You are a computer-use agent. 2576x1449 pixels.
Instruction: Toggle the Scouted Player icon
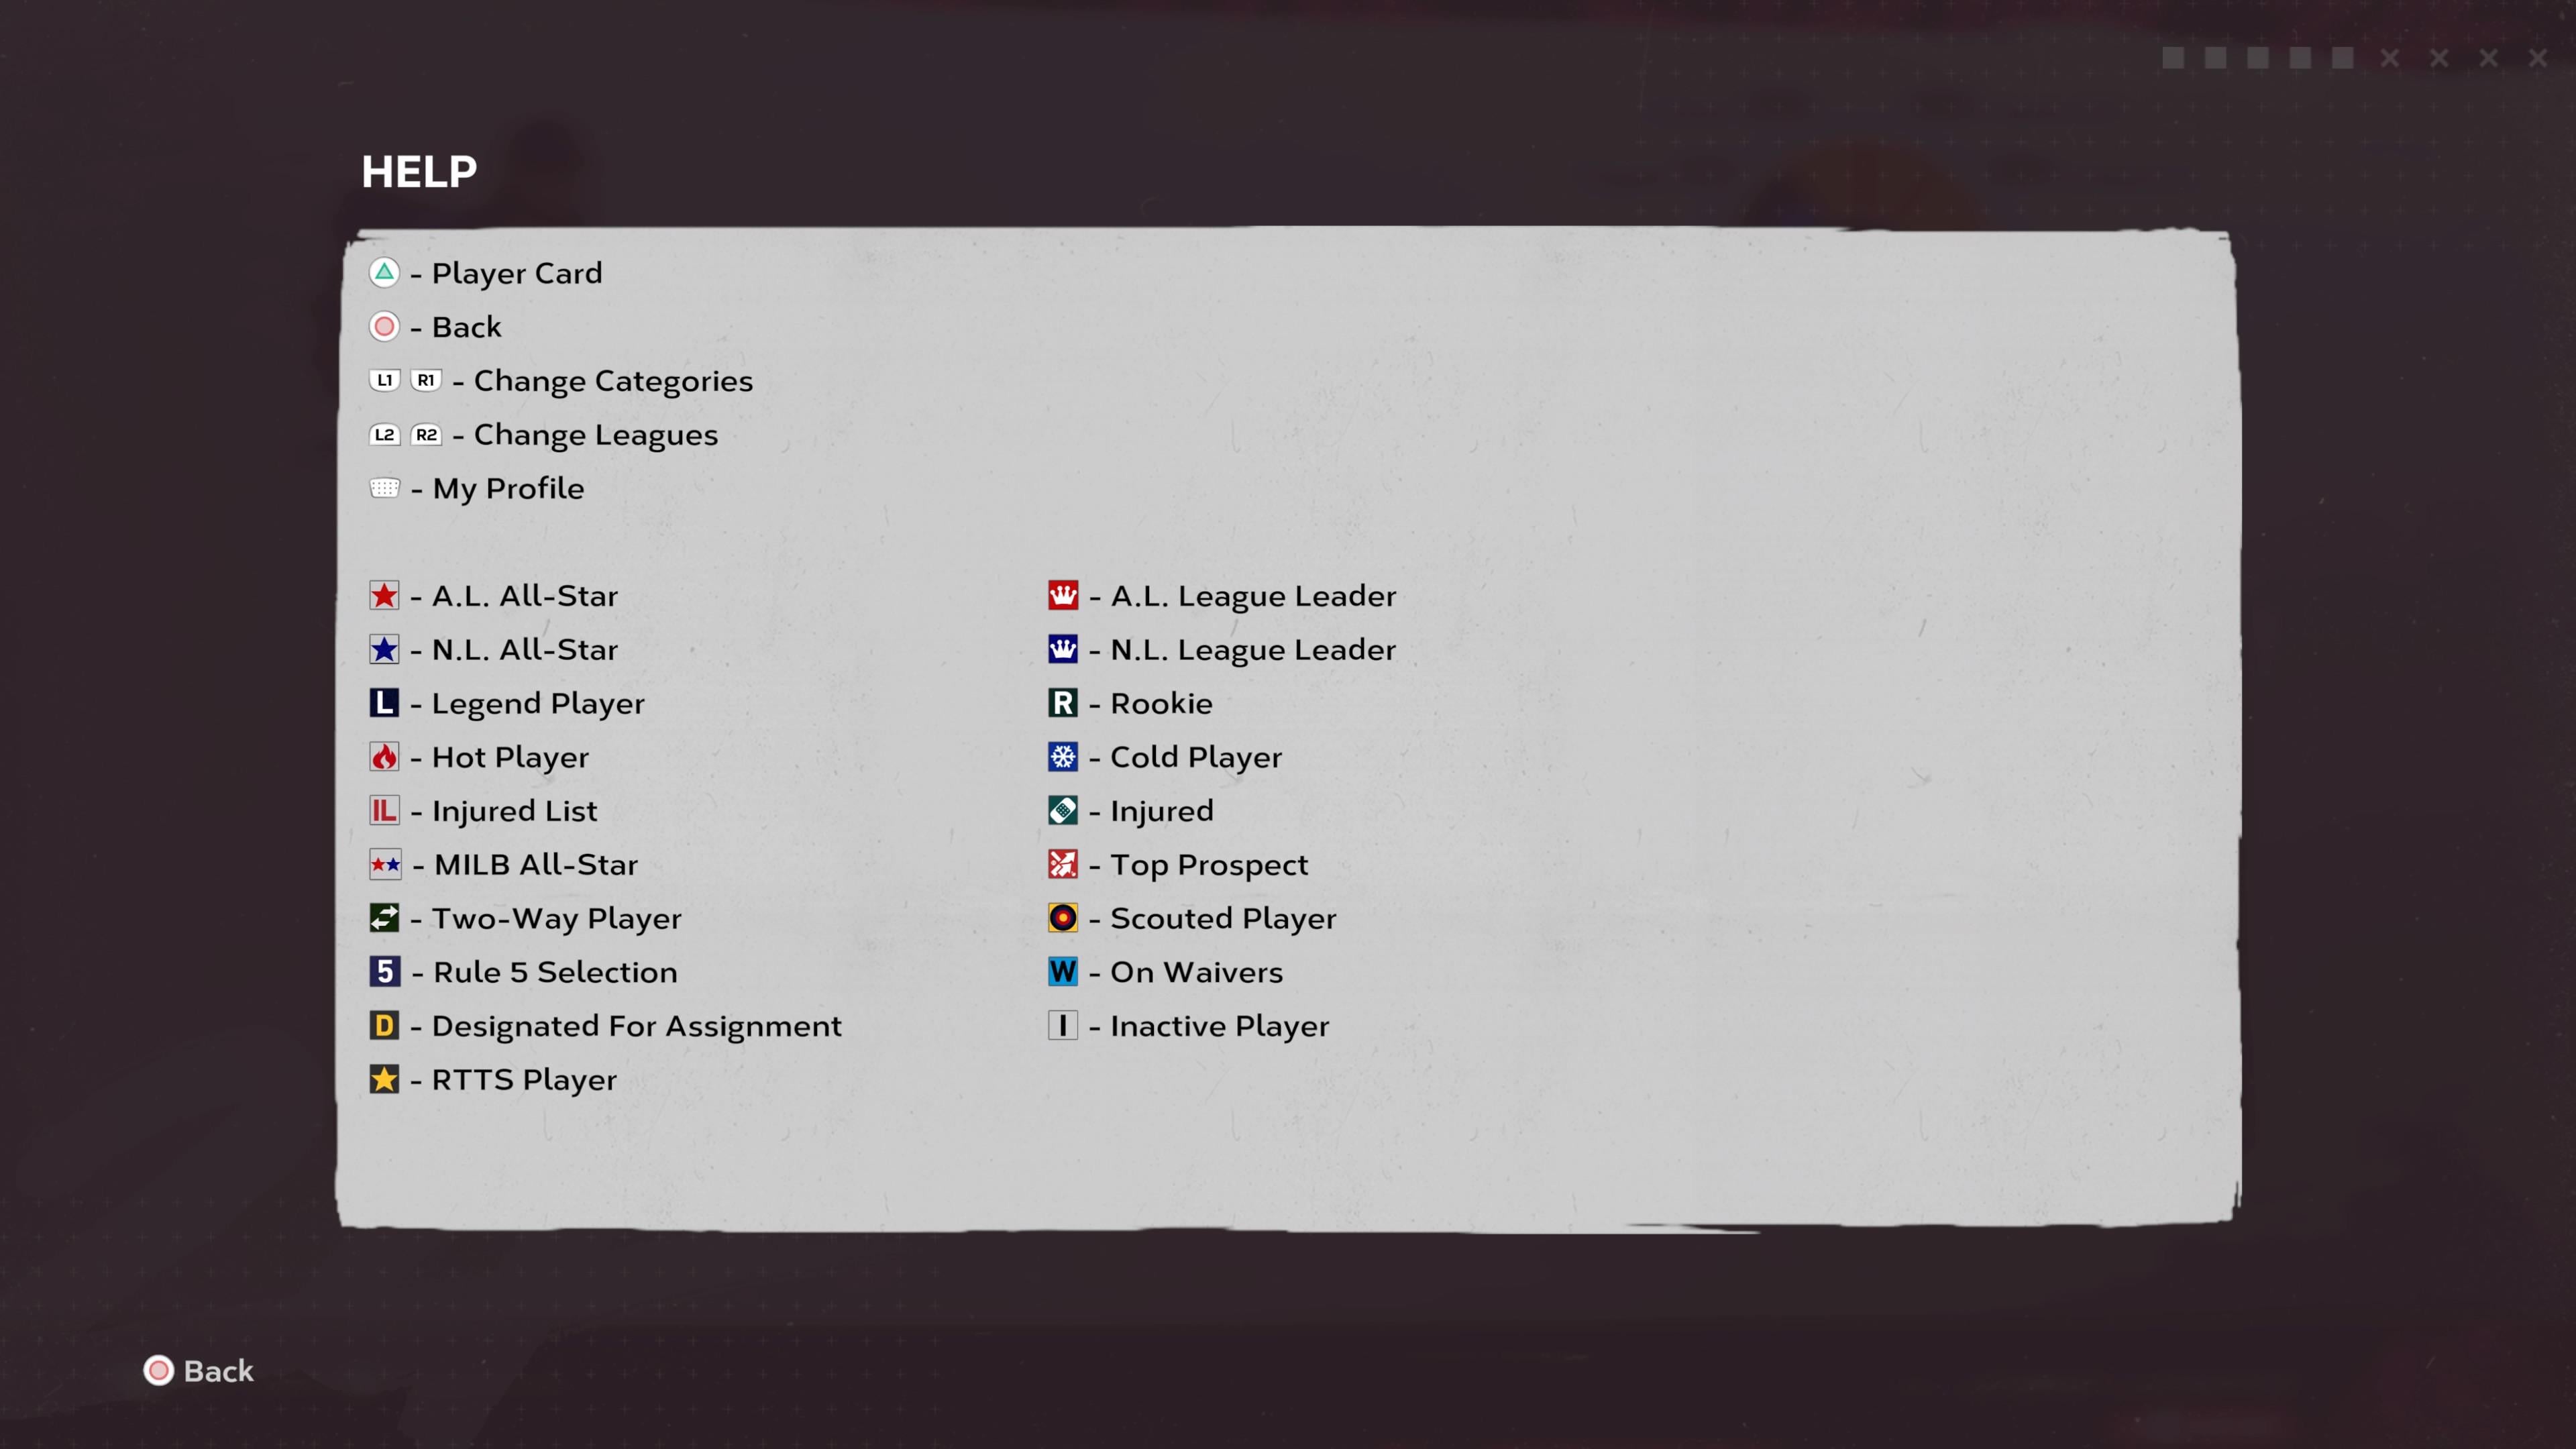point(1063,916)
